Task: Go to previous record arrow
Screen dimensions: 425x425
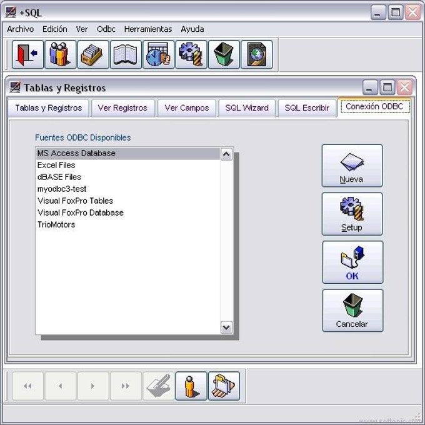Action: (61, 386)
